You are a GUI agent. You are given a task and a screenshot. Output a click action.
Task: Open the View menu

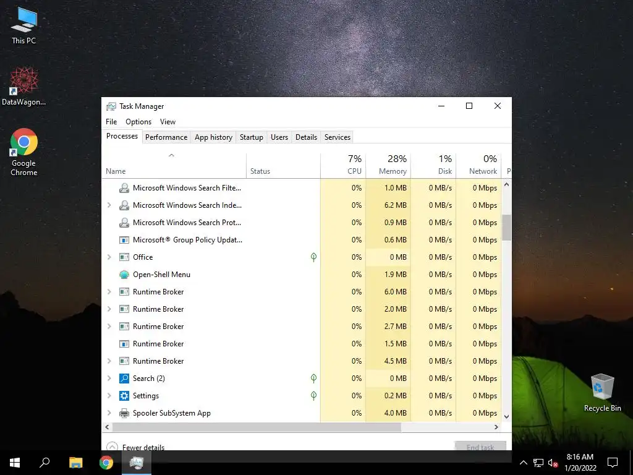[x=168, y=122]
